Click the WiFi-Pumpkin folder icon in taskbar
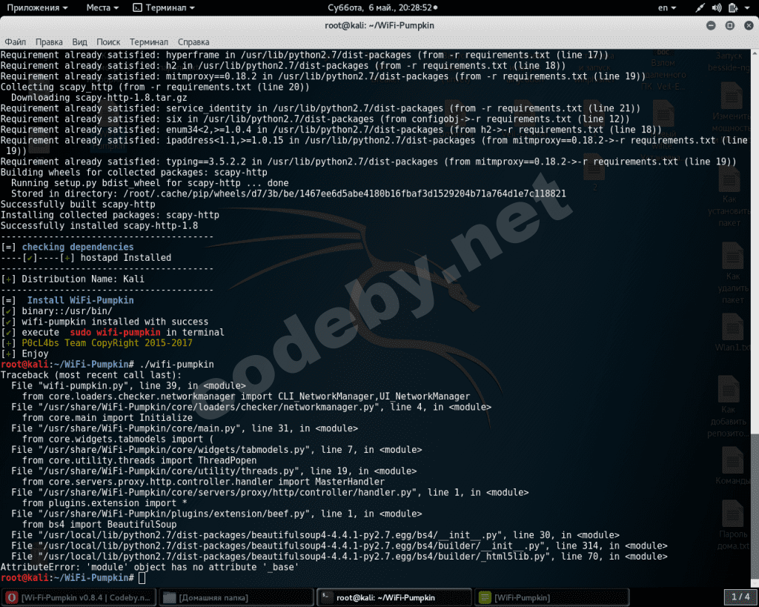This screenshot has height=607, width=759. pos(485,598)
